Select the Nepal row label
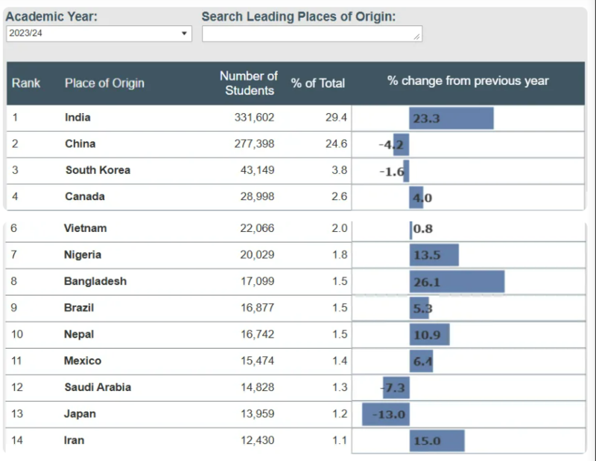The width and height of the screenshot is (596, 461). pos(79,335)
